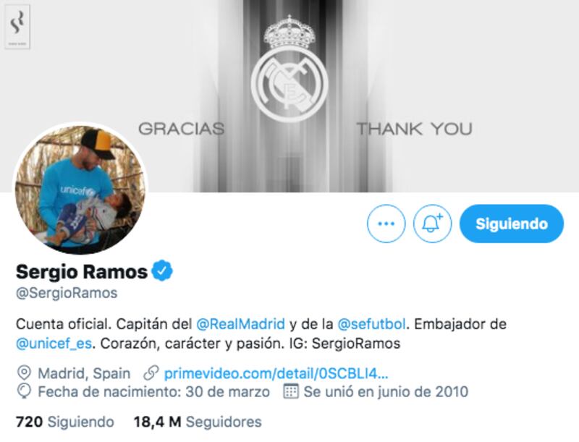The height and width of the screenshot is (442, 579).
Task: Click the birthday balloon icon
Action: (x=24, y=391)
